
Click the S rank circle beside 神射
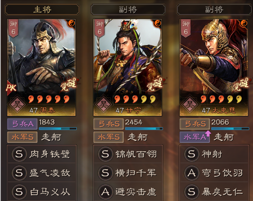tap(191, 154)
